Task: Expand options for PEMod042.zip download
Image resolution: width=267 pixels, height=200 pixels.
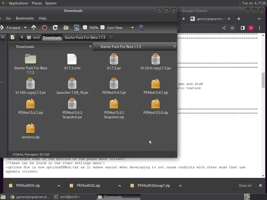Action: (x=120, y=185)
